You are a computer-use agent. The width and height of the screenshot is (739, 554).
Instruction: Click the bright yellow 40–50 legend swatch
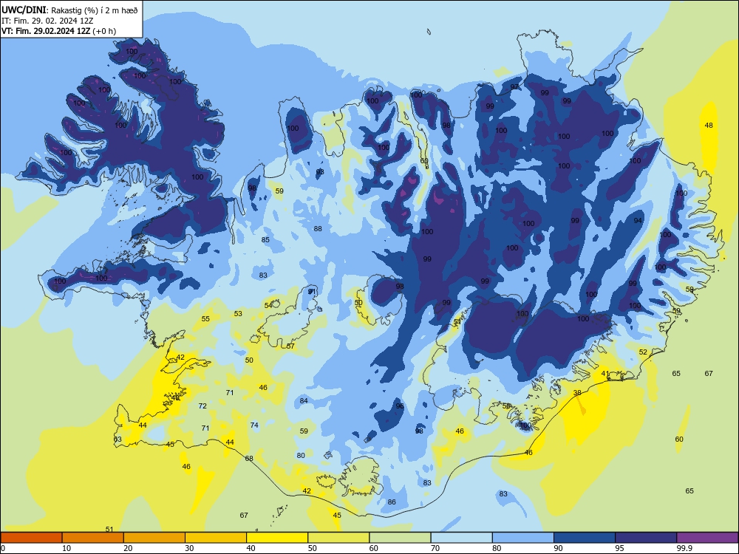pyautogui.click(x=277, y=538)
